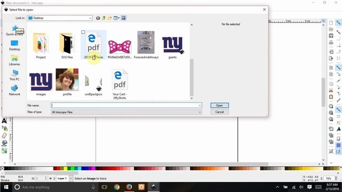Click the Save document icon in commands bar
The image size is (342, 192).
coord(331,36)
